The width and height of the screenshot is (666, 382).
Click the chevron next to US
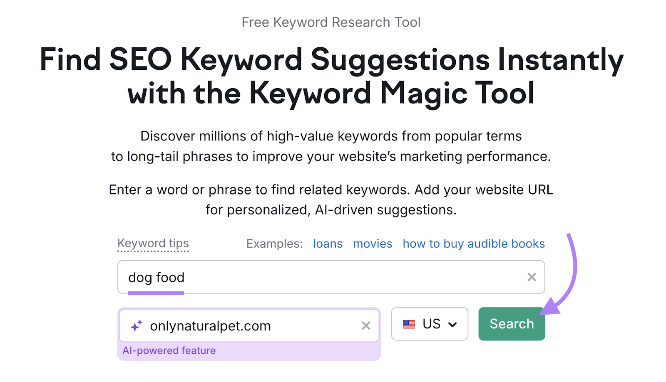point(453,324)
